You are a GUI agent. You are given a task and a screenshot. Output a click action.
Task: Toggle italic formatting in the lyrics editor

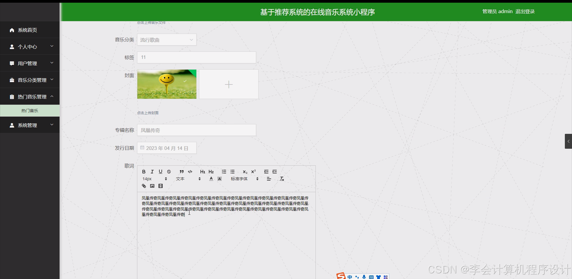click(152, 172)
